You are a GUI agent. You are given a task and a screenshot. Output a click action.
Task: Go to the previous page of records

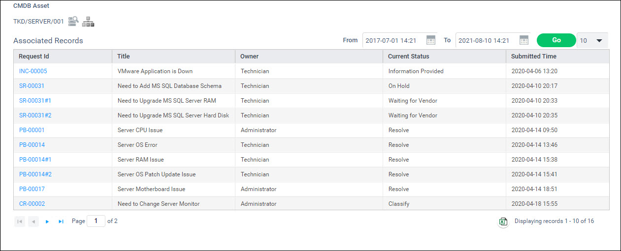click(x=33, y=222)
